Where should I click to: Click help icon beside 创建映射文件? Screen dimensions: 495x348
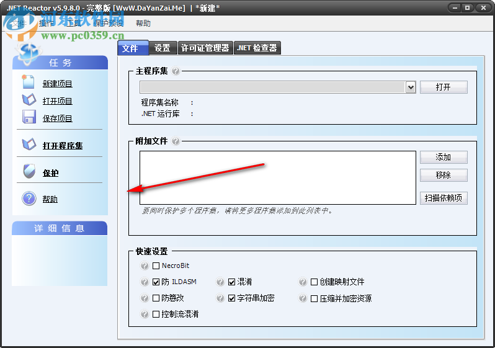(303, 282)
